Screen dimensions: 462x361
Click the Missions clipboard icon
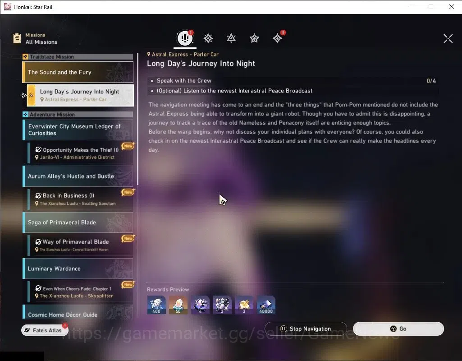[x=17, y=38]
